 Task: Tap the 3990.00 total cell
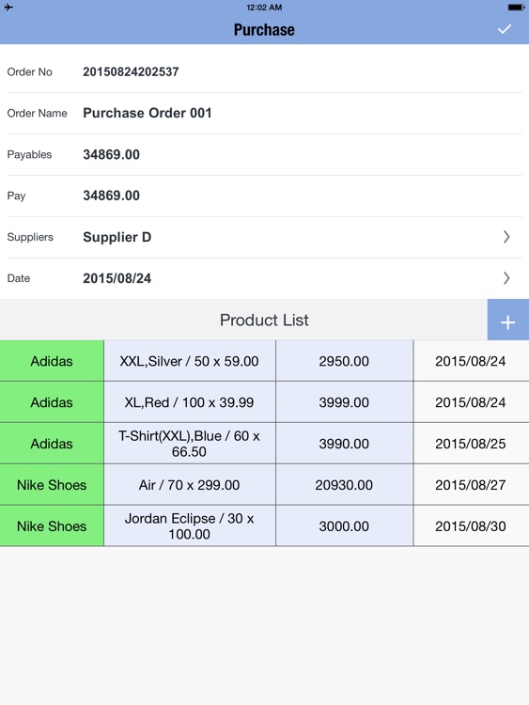[x=344, y=444]
